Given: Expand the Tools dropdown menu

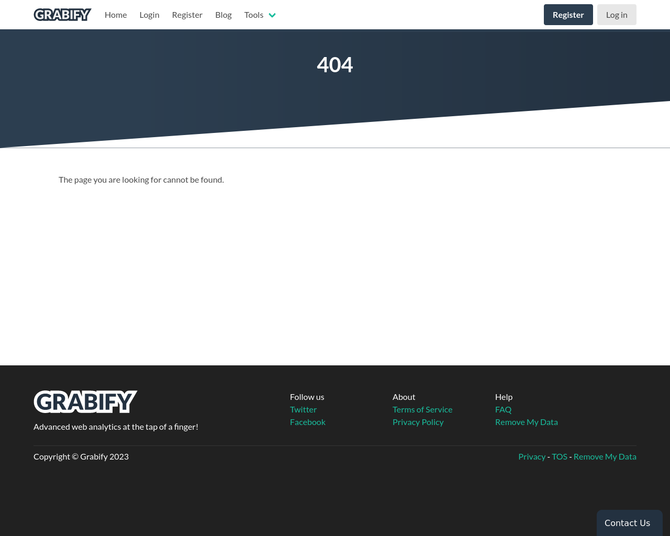Looking at the screenshot, I should pos(260,15).
